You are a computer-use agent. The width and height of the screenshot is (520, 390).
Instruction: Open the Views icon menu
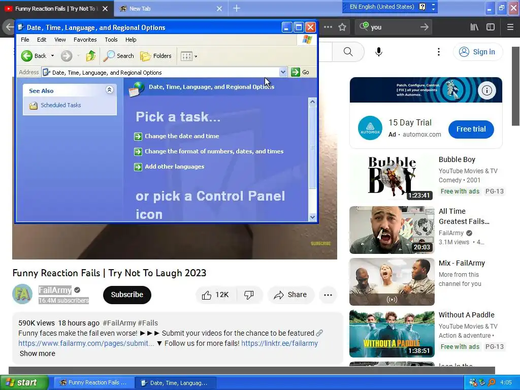point(189,56)
